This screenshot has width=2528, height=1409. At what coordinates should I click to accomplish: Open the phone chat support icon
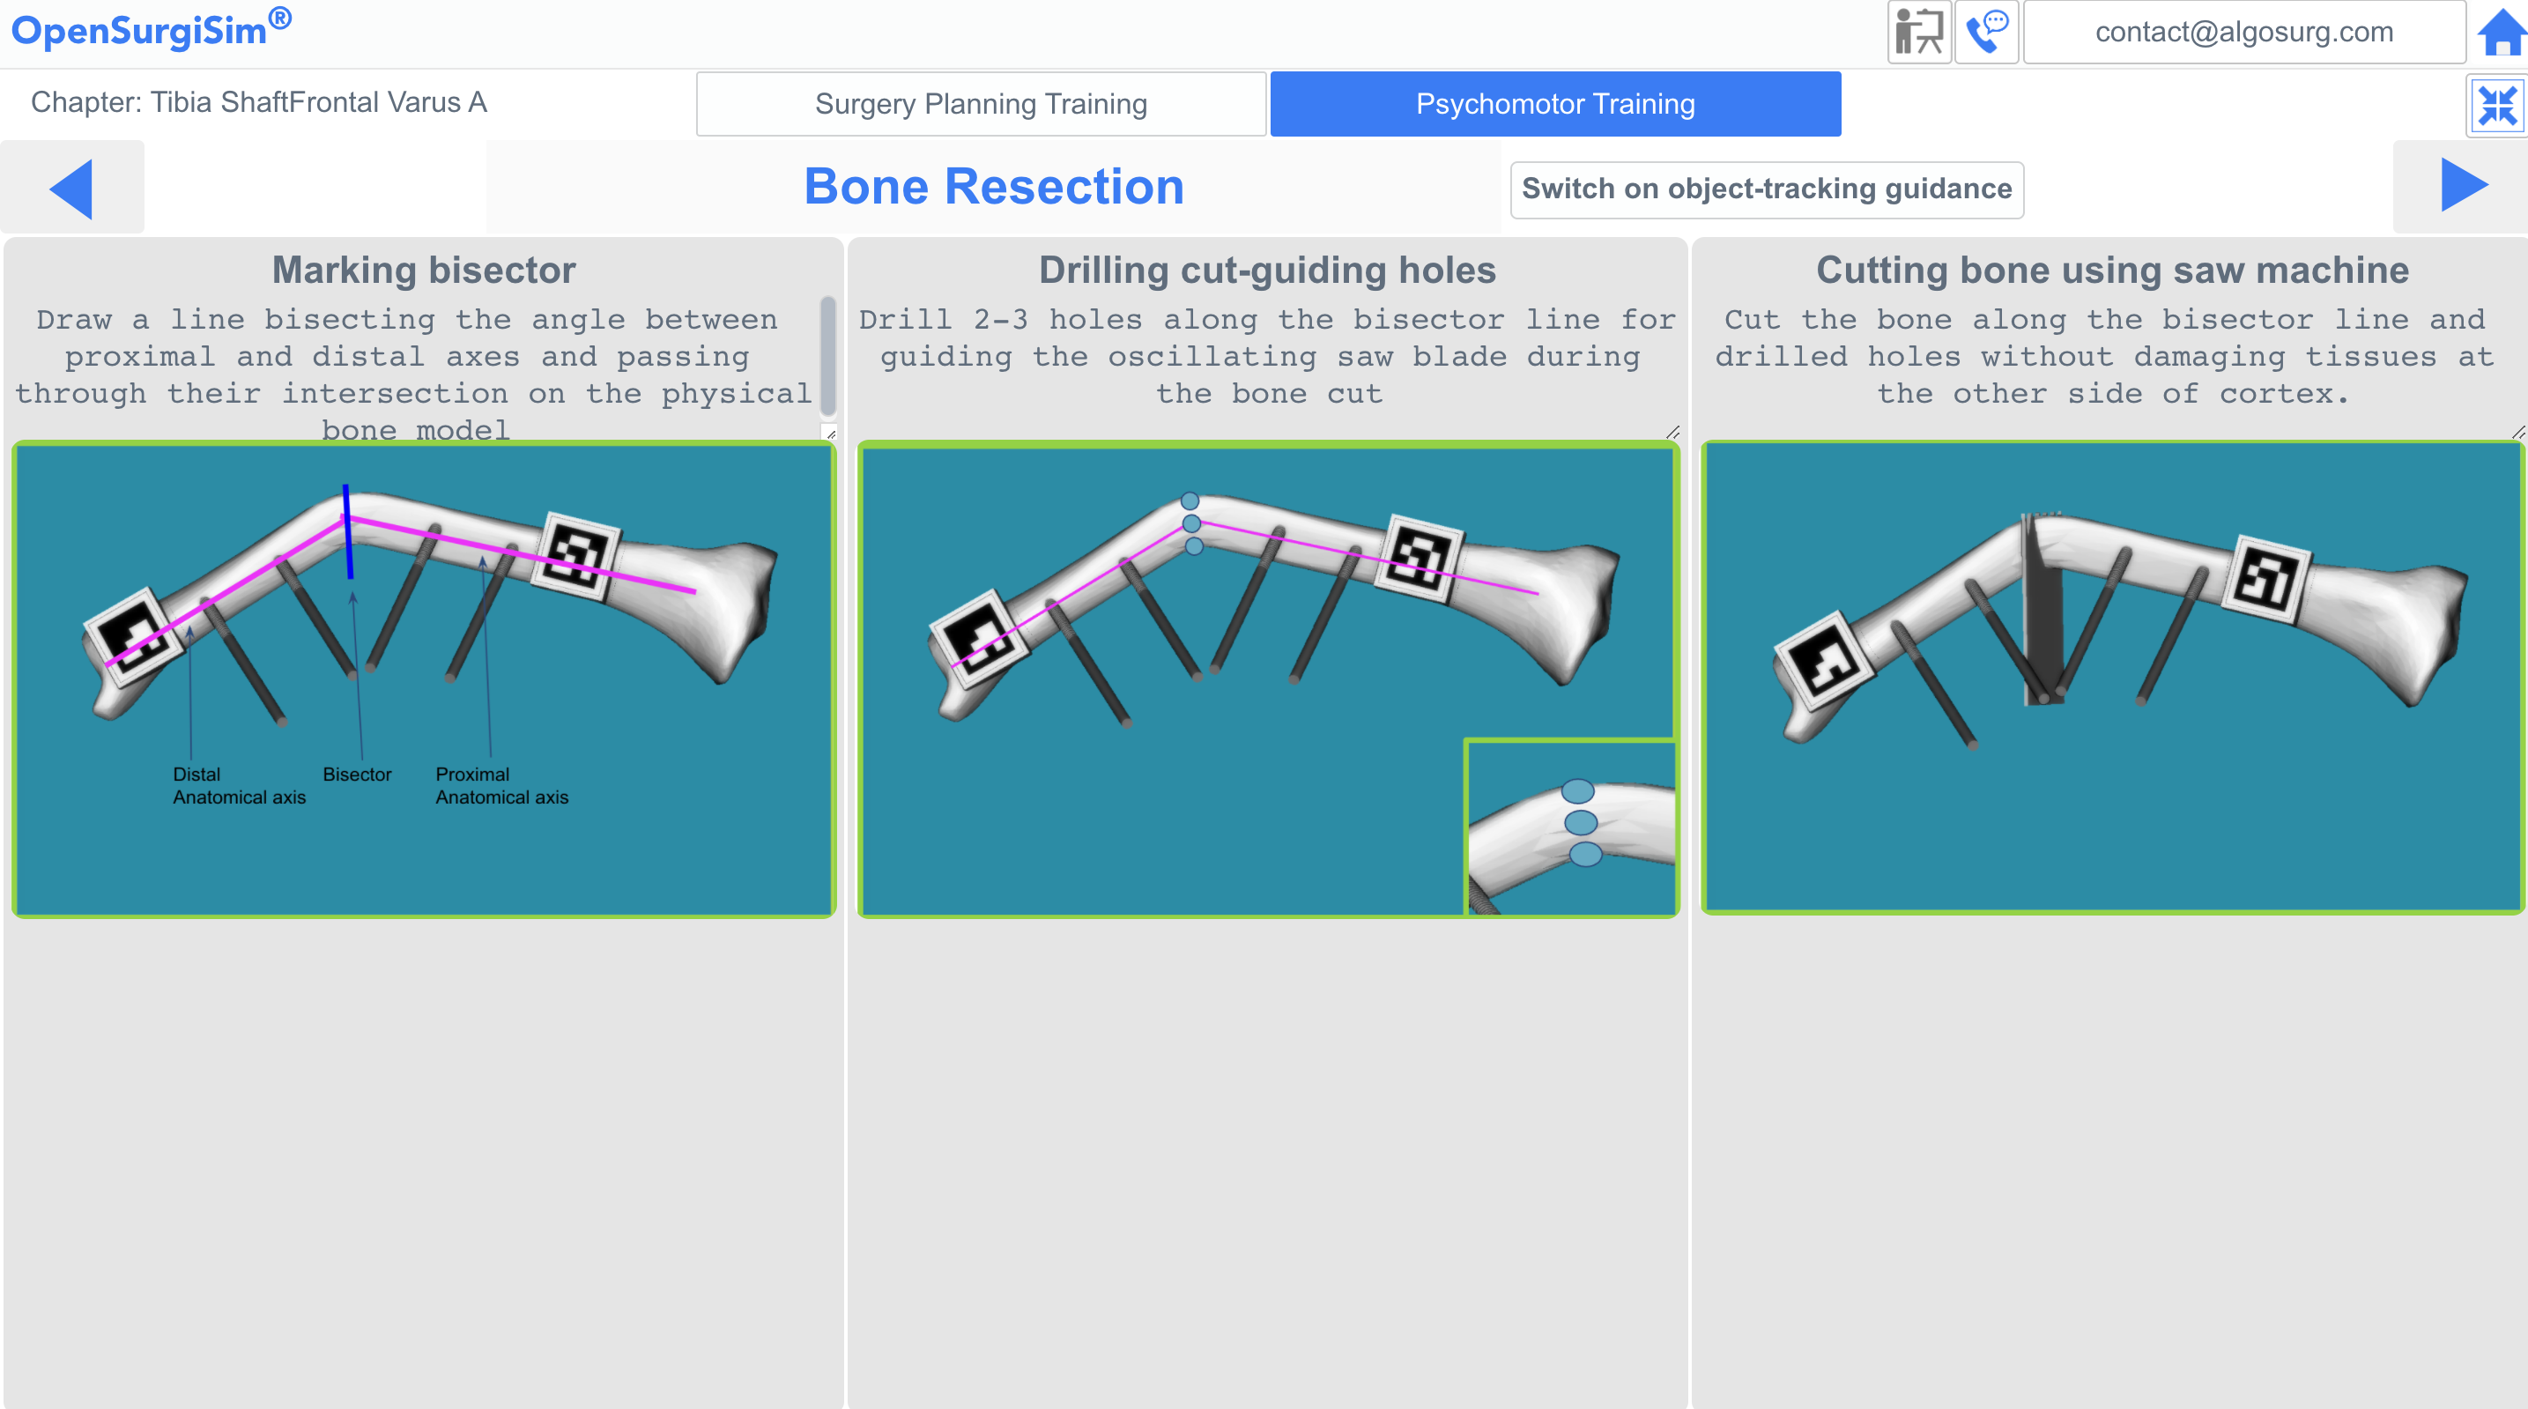1986,33
